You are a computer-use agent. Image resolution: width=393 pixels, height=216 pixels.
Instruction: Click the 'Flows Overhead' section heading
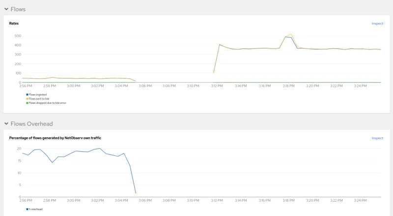click(31, 124)
